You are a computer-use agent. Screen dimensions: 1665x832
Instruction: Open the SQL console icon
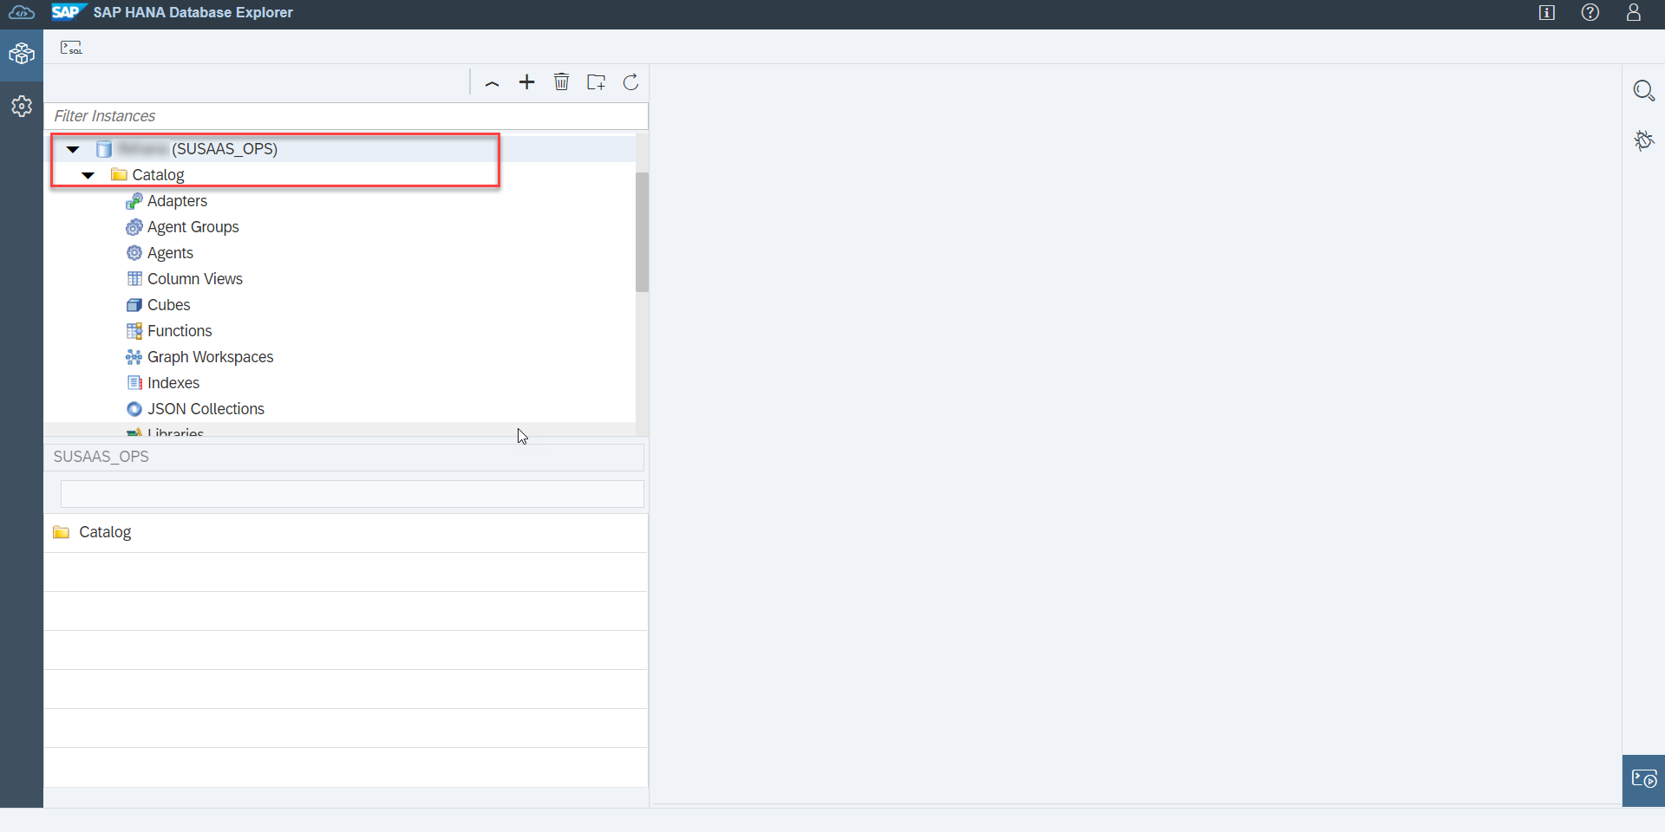click(x=71, y=48)
